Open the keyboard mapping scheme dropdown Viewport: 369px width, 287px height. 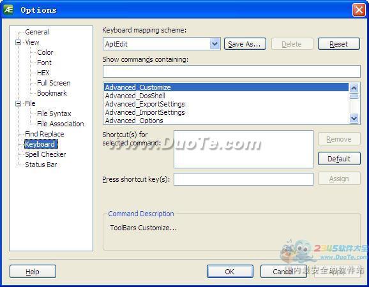215,44
